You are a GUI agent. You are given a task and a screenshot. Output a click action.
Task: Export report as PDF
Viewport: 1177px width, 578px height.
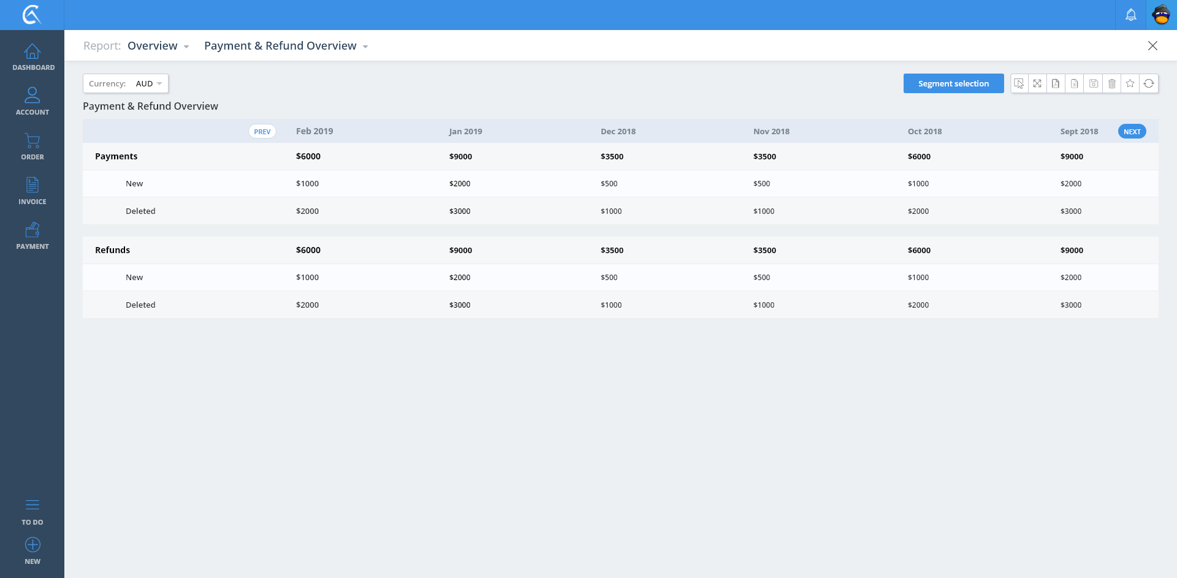point(1056,83)
